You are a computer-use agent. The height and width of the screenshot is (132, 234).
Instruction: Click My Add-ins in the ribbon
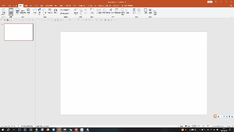(64, 14)
